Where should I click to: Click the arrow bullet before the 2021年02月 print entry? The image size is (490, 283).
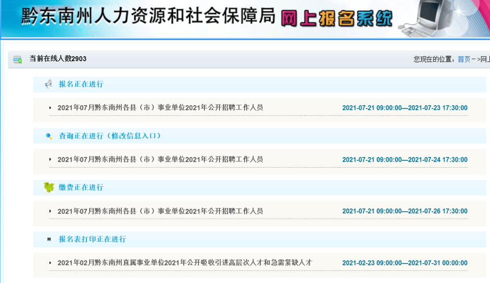pyautogui.click(x=50, y=263)
